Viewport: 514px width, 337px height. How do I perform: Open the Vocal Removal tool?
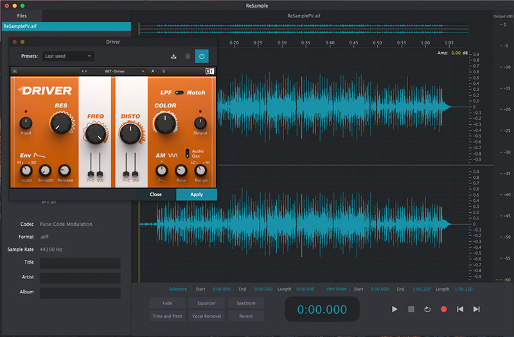(x=207, y=316)
